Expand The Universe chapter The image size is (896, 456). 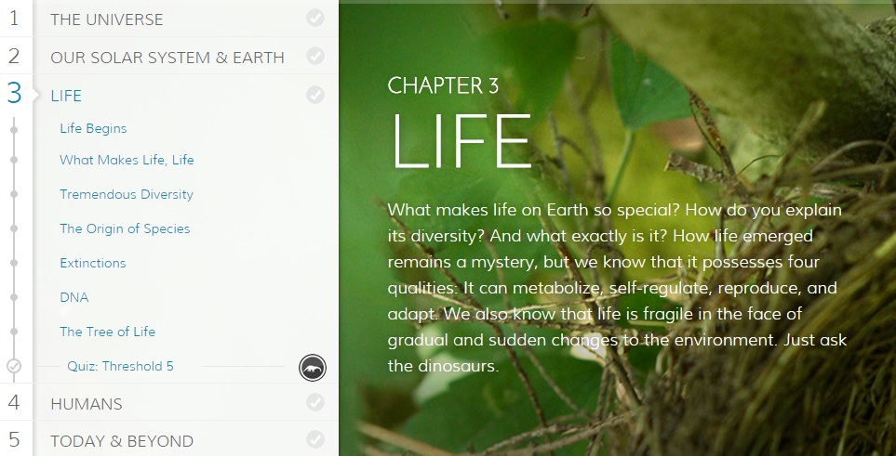pyautogui.click(x=107, y=20)
